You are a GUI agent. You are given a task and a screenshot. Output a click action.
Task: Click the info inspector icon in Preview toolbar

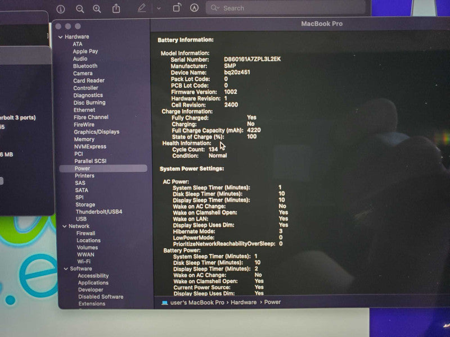point(61,9)
